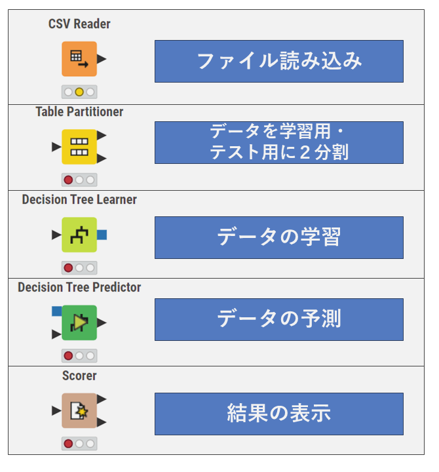
Task: Click the "データの学習" blue label box
Action: pos(278,237)
